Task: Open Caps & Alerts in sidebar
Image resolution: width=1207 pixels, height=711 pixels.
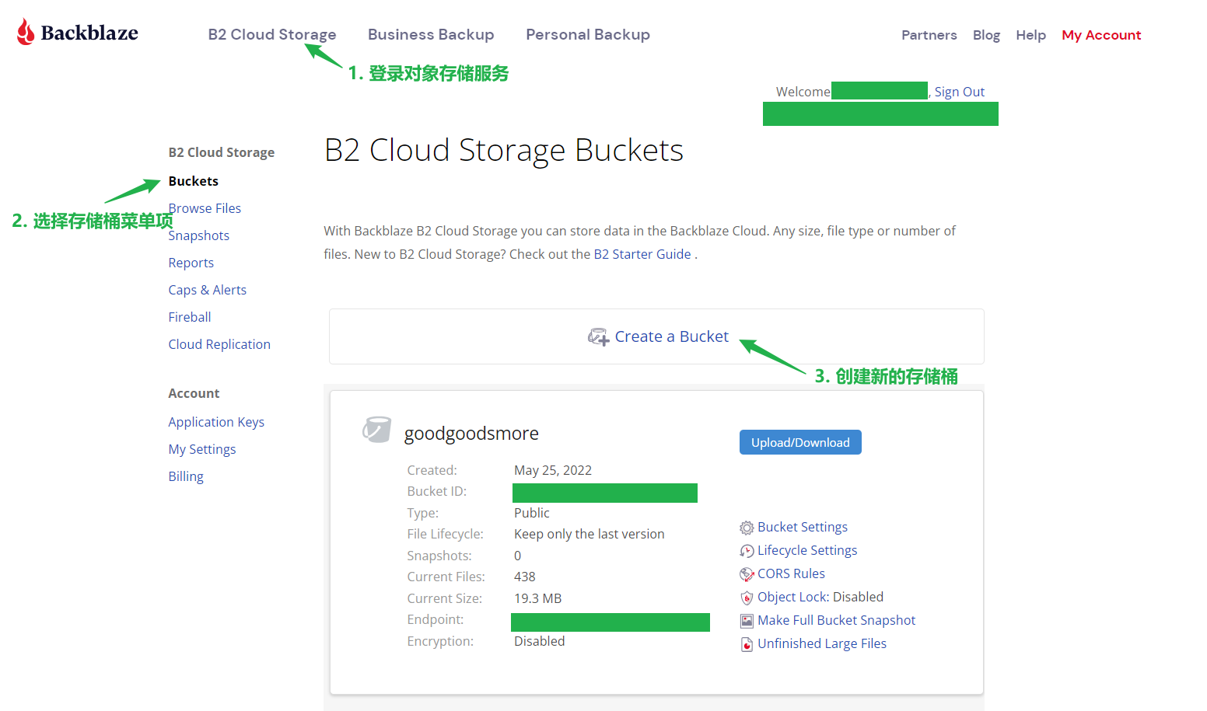Action: [x=208, y=290]
